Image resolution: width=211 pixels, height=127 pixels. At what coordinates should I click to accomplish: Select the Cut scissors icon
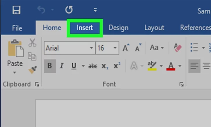point(32,43)
